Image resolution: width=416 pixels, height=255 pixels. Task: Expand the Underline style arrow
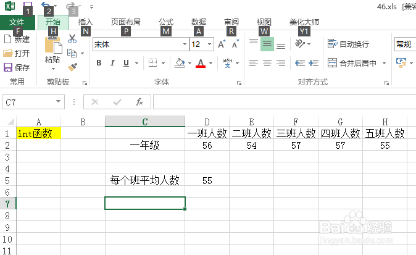pyautogui.click(x=137, y=63)
